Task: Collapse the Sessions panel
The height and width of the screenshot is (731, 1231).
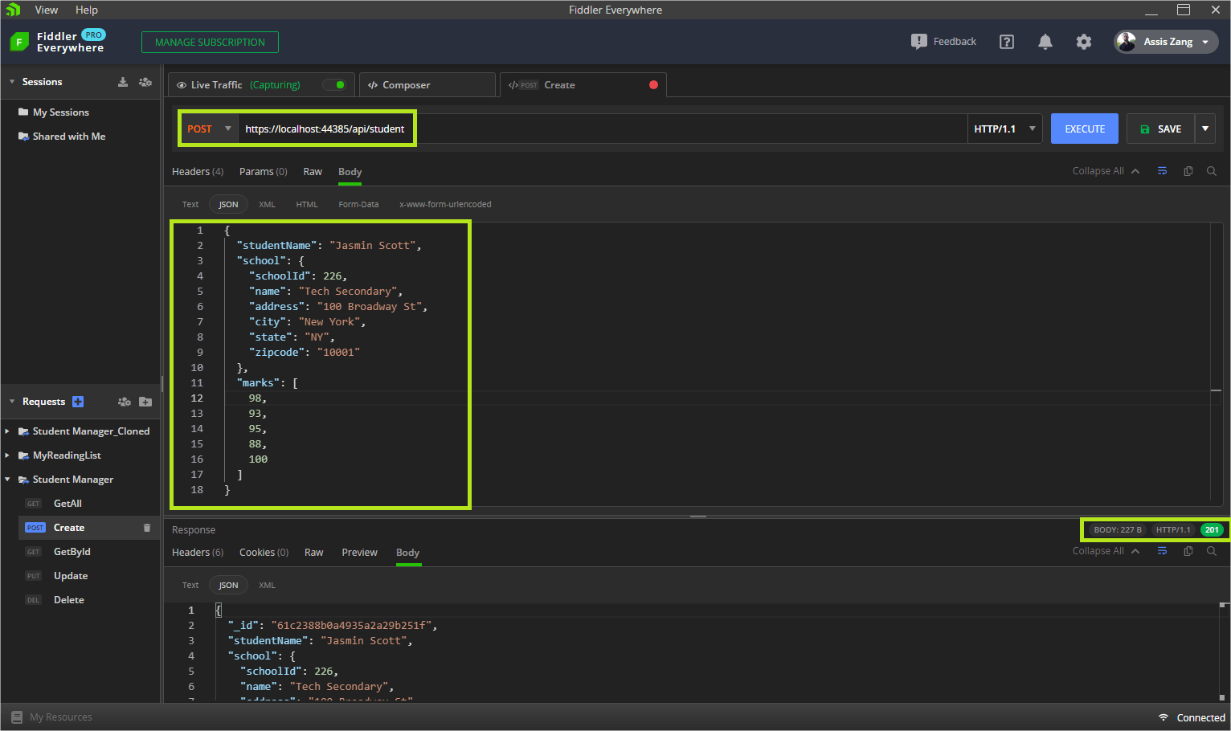Action: [12, 82]
